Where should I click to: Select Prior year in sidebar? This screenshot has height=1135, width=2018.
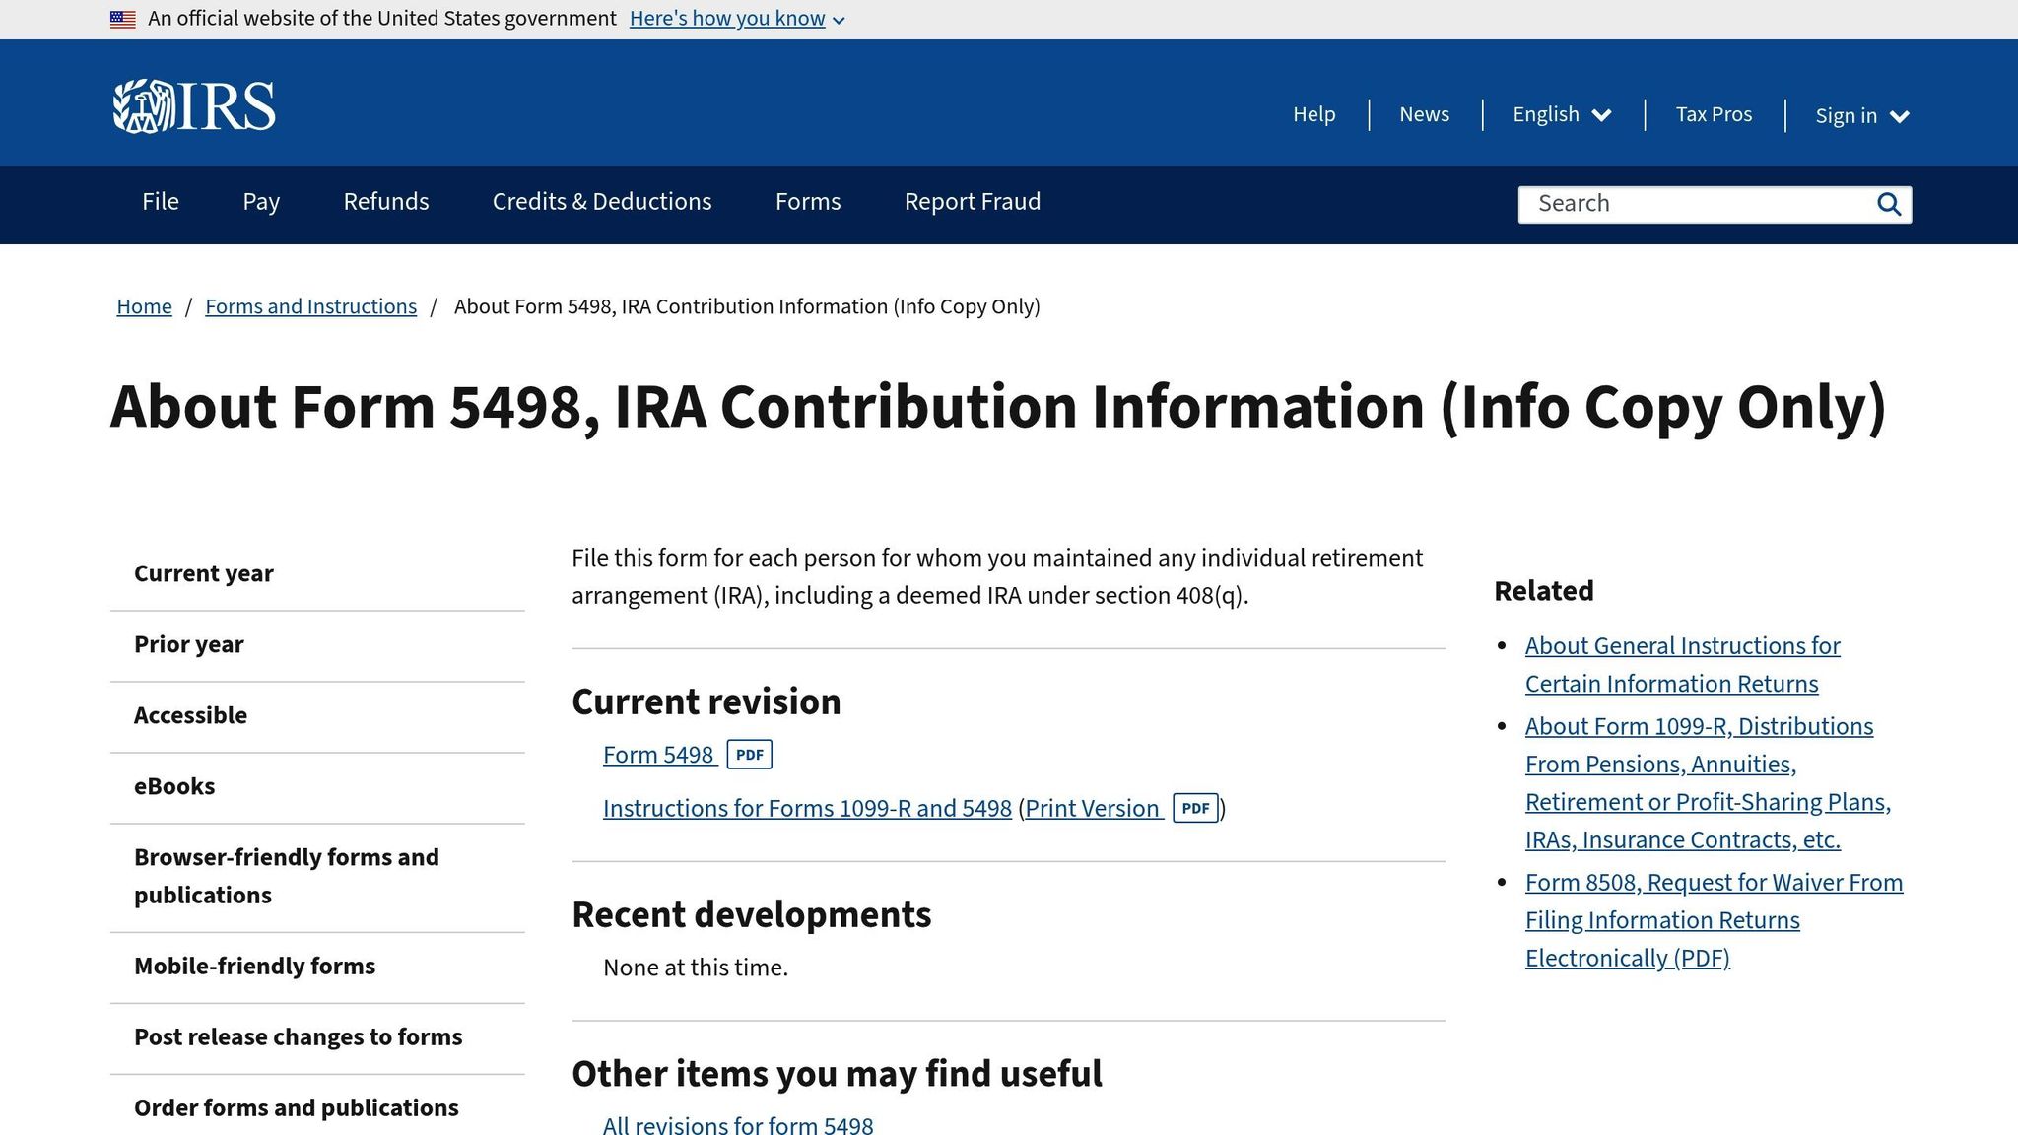(x=188, y=644)
